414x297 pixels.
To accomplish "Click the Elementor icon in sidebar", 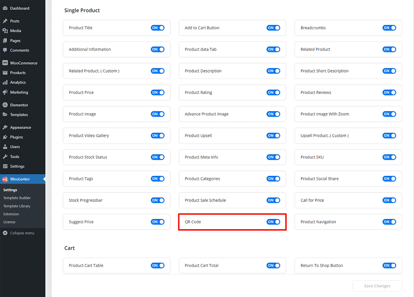I will click(5, 105).
